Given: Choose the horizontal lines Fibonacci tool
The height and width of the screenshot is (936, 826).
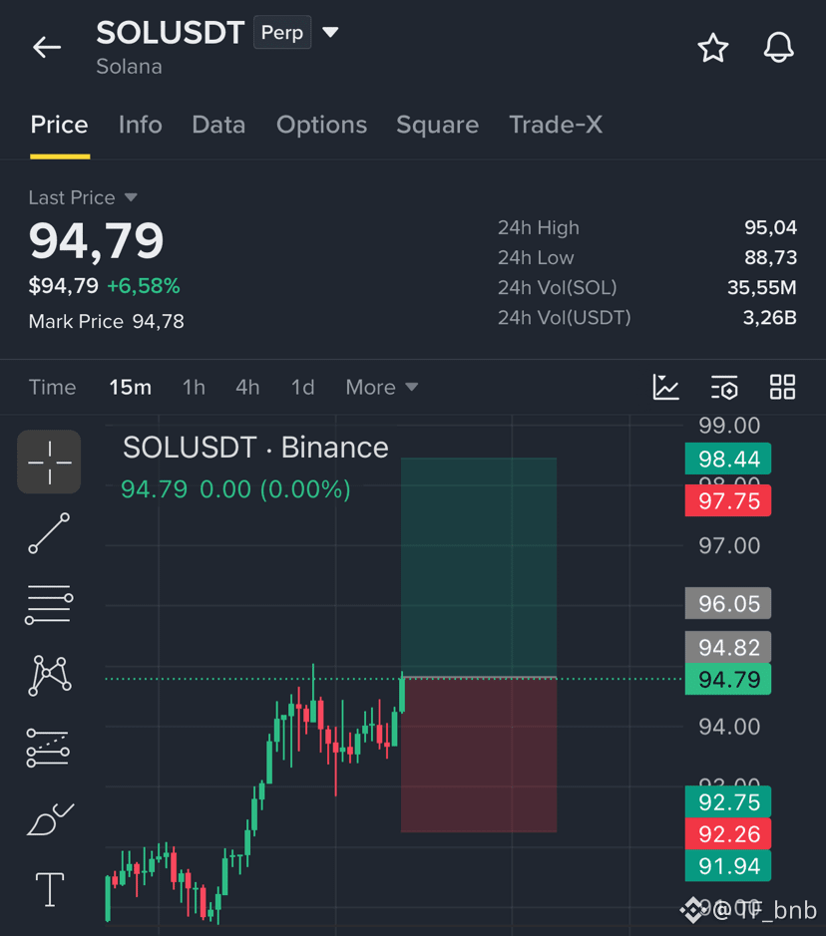Looking at the screenshot, I should coord(49,604).
